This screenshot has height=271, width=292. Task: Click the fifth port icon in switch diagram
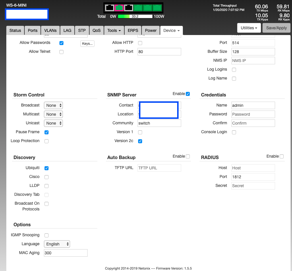click(148, 8)
